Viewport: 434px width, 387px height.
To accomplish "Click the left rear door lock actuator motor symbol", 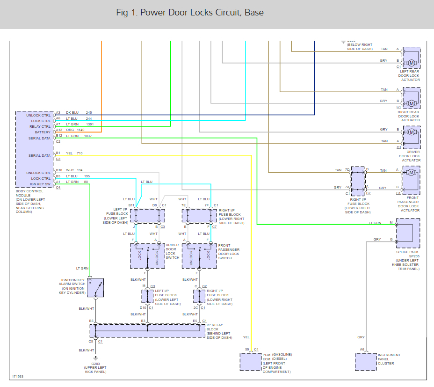I will coord(412,63).
